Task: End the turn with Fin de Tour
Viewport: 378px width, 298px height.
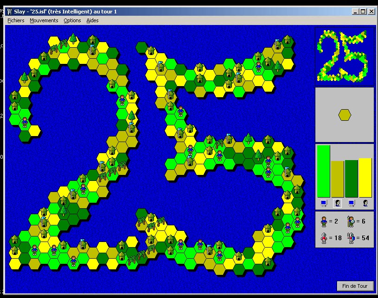Action: coord(355,286)
